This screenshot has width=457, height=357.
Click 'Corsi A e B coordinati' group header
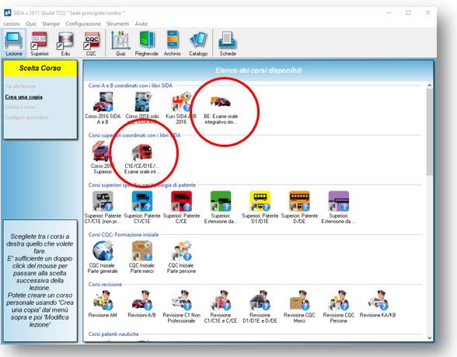[x=131, y=86]
